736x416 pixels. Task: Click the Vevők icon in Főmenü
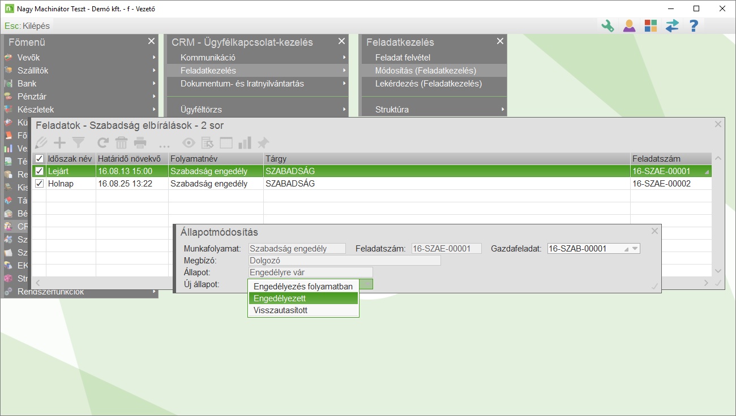(8, 58)
